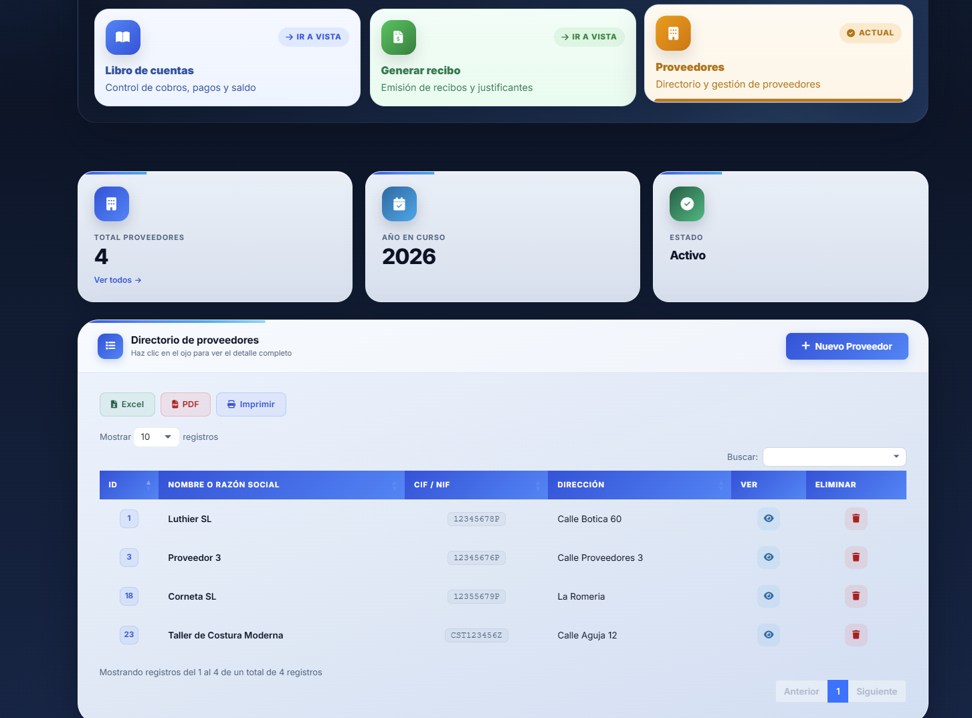Open the Mostrar registros count dropdown
The width and height of the screenshot is (972, 718).
[157, 437]
